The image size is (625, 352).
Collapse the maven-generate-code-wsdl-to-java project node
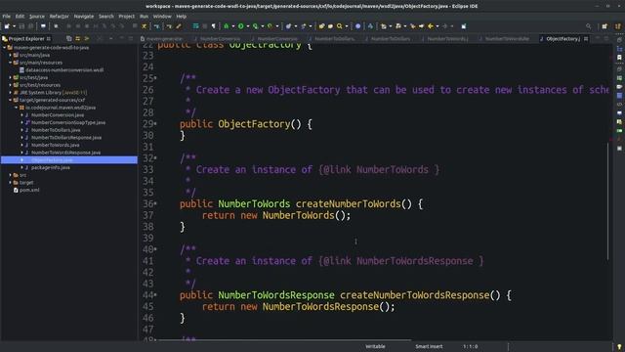click(5, 48)
